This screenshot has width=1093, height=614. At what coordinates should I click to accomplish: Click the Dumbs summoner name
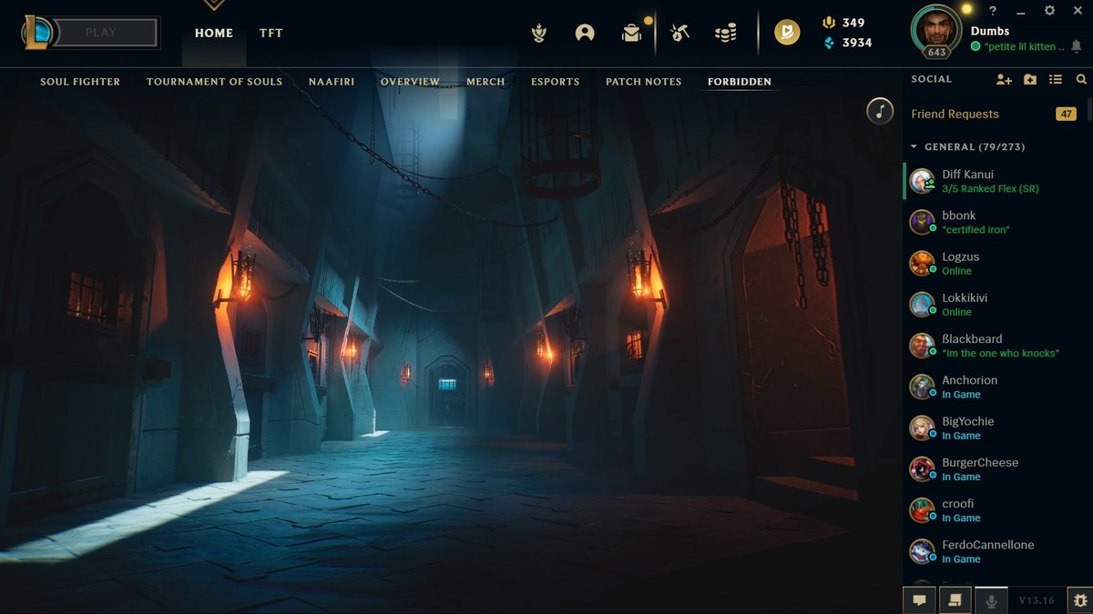pyautogui.click(x=989, y=31)
